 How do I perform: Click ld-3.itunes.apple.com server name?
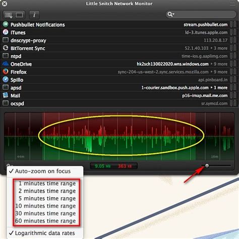[206, 32]
